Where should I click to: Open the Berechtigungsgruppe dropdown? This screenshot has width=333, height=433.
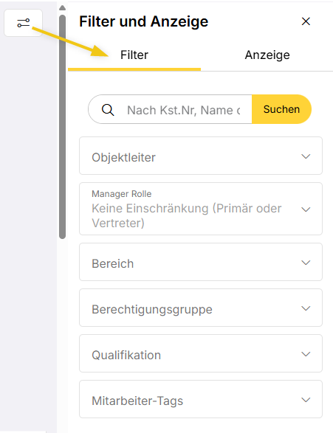click(x=201, y=308)
